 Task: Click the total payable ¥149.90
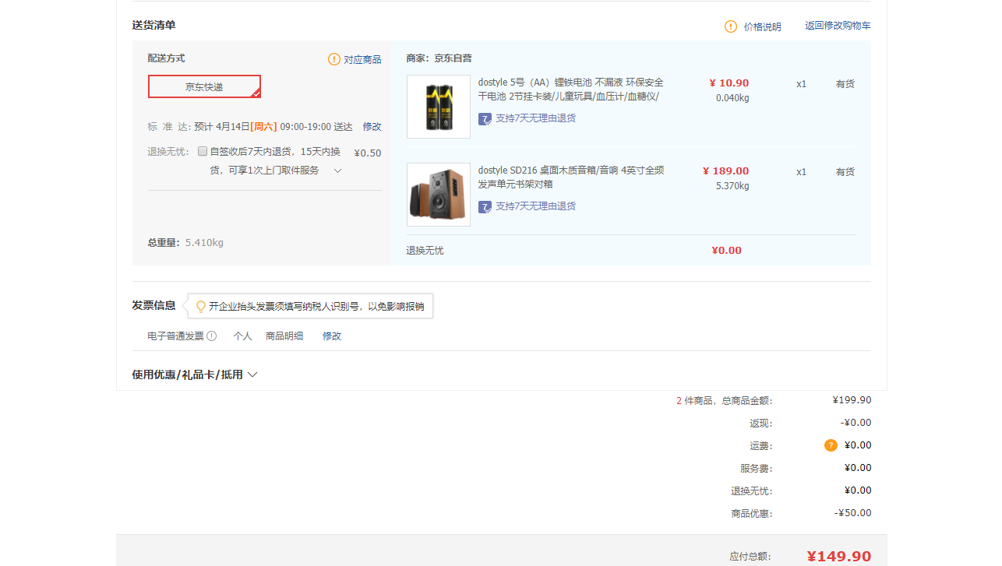tap(838, 557)
